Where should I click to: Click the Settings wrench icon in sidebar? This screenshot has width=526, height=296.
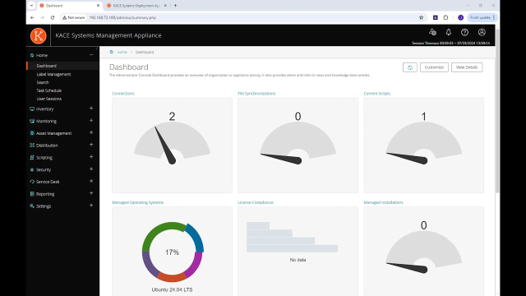[x=32, y=206]
